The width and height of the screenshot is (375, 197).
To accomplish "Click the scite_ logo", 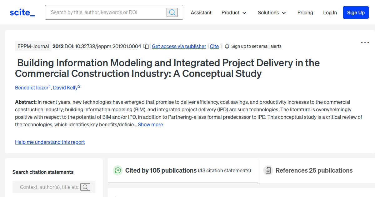I will (22, 13).
